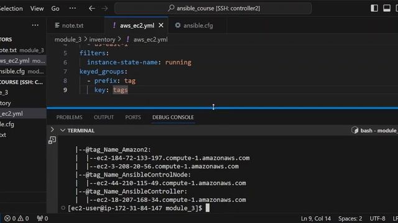
Task: Collapse the ansible_course SSH folder header
Action: tap(23, 82)
